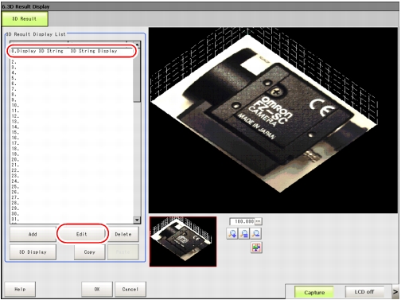401x300 pixels.
Task: Click the Help button
Action: tap(20, 289)
